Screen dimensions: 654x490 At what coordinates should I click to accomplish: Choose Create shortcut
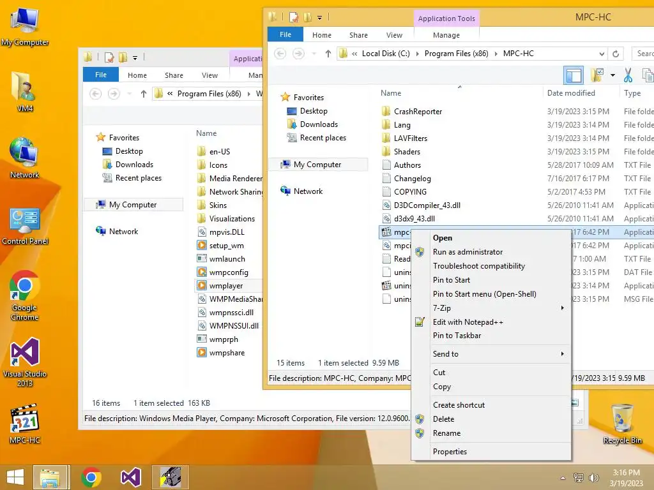point(491,405)
